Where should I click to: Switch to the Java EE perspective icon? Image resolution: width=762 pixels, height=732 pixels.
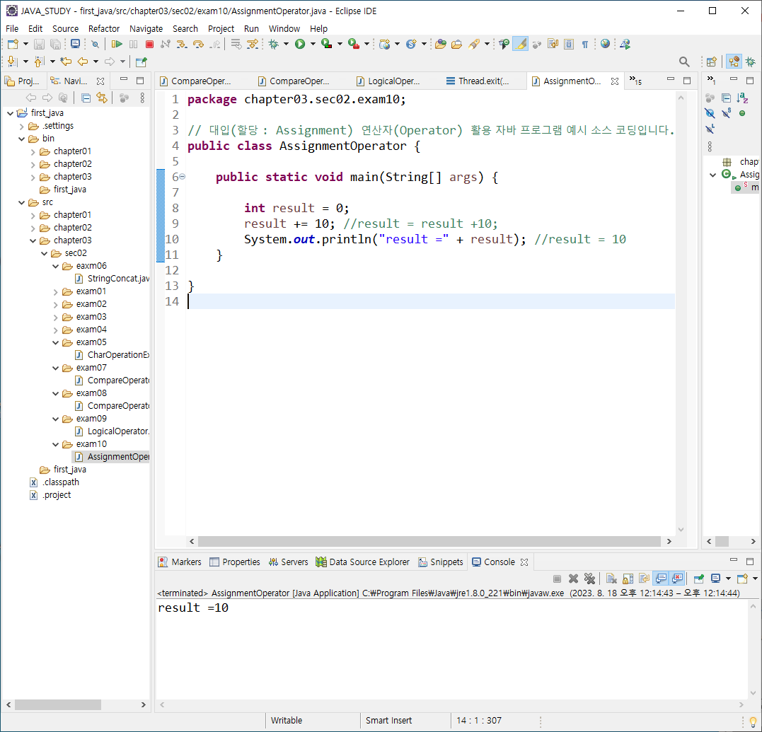[x=734, y=62]
